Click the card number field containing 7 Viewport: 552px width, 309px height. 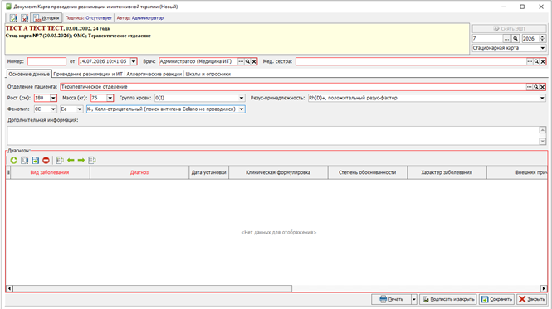tap(487, 39)
